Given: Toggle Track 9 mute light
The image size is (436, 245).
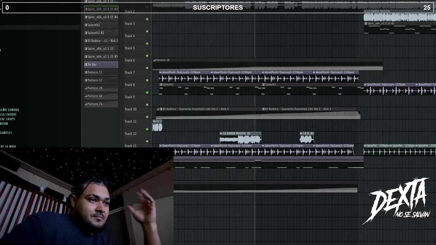Looking at the screenshot, I should [147, 105].
